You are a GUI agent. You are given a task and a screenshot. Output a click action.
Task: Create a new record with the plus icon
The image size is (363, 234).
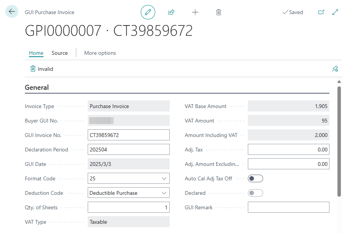pos(195,12)
